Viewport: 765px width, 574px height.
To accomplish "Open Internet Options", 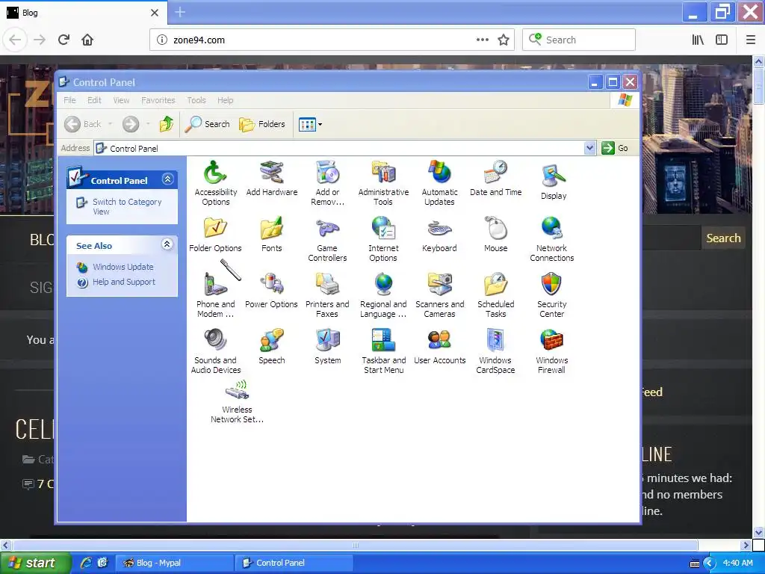I will 383,239.
